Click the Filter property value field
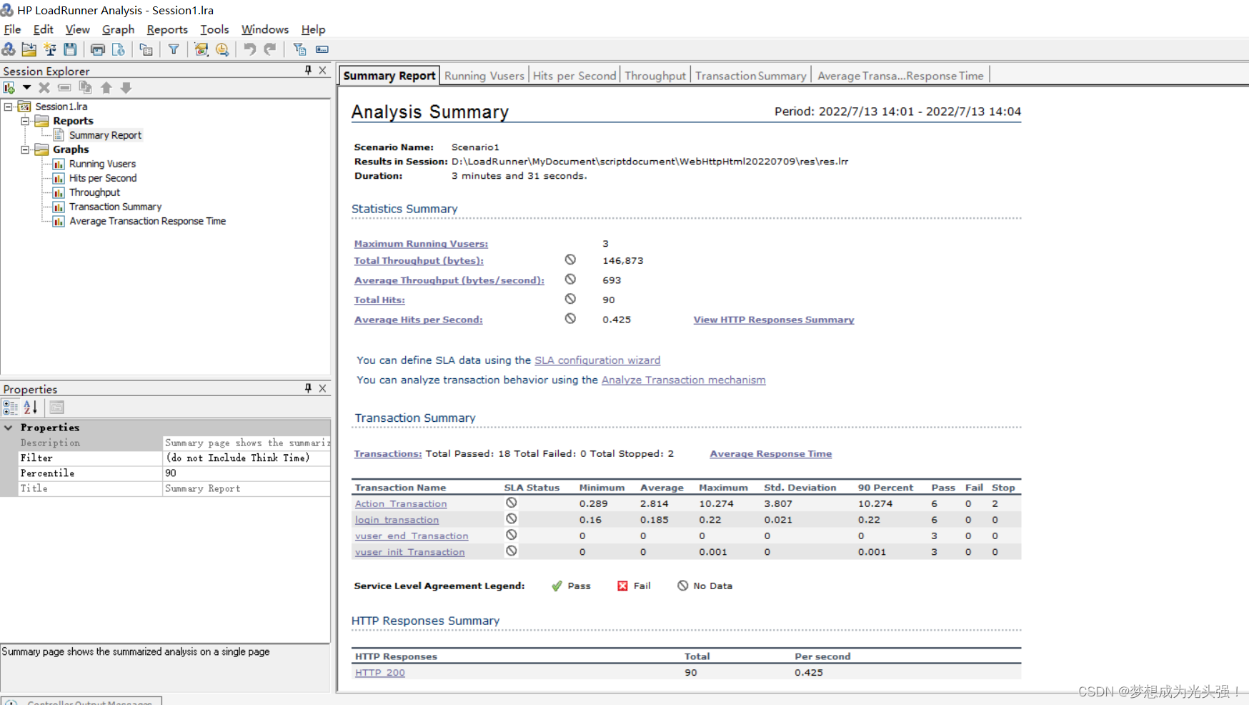This screenshot has height=705, width=1249. (247, 458)
